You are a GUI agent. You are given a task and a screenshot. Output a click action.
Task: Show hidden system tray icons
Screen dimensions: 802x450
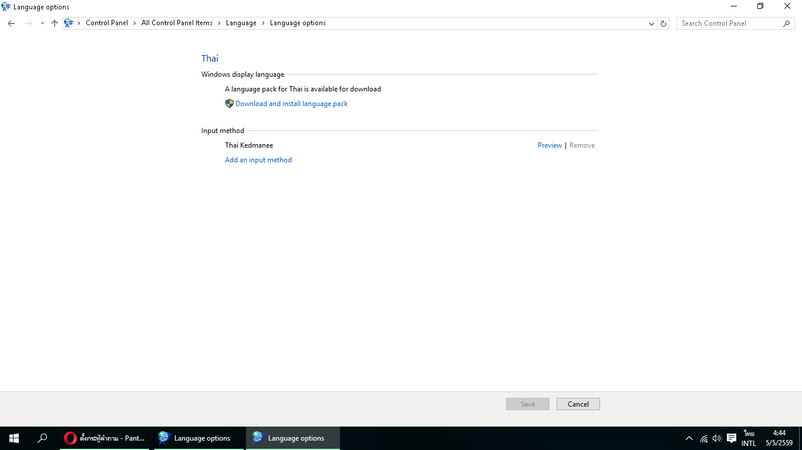coord(689,438)
